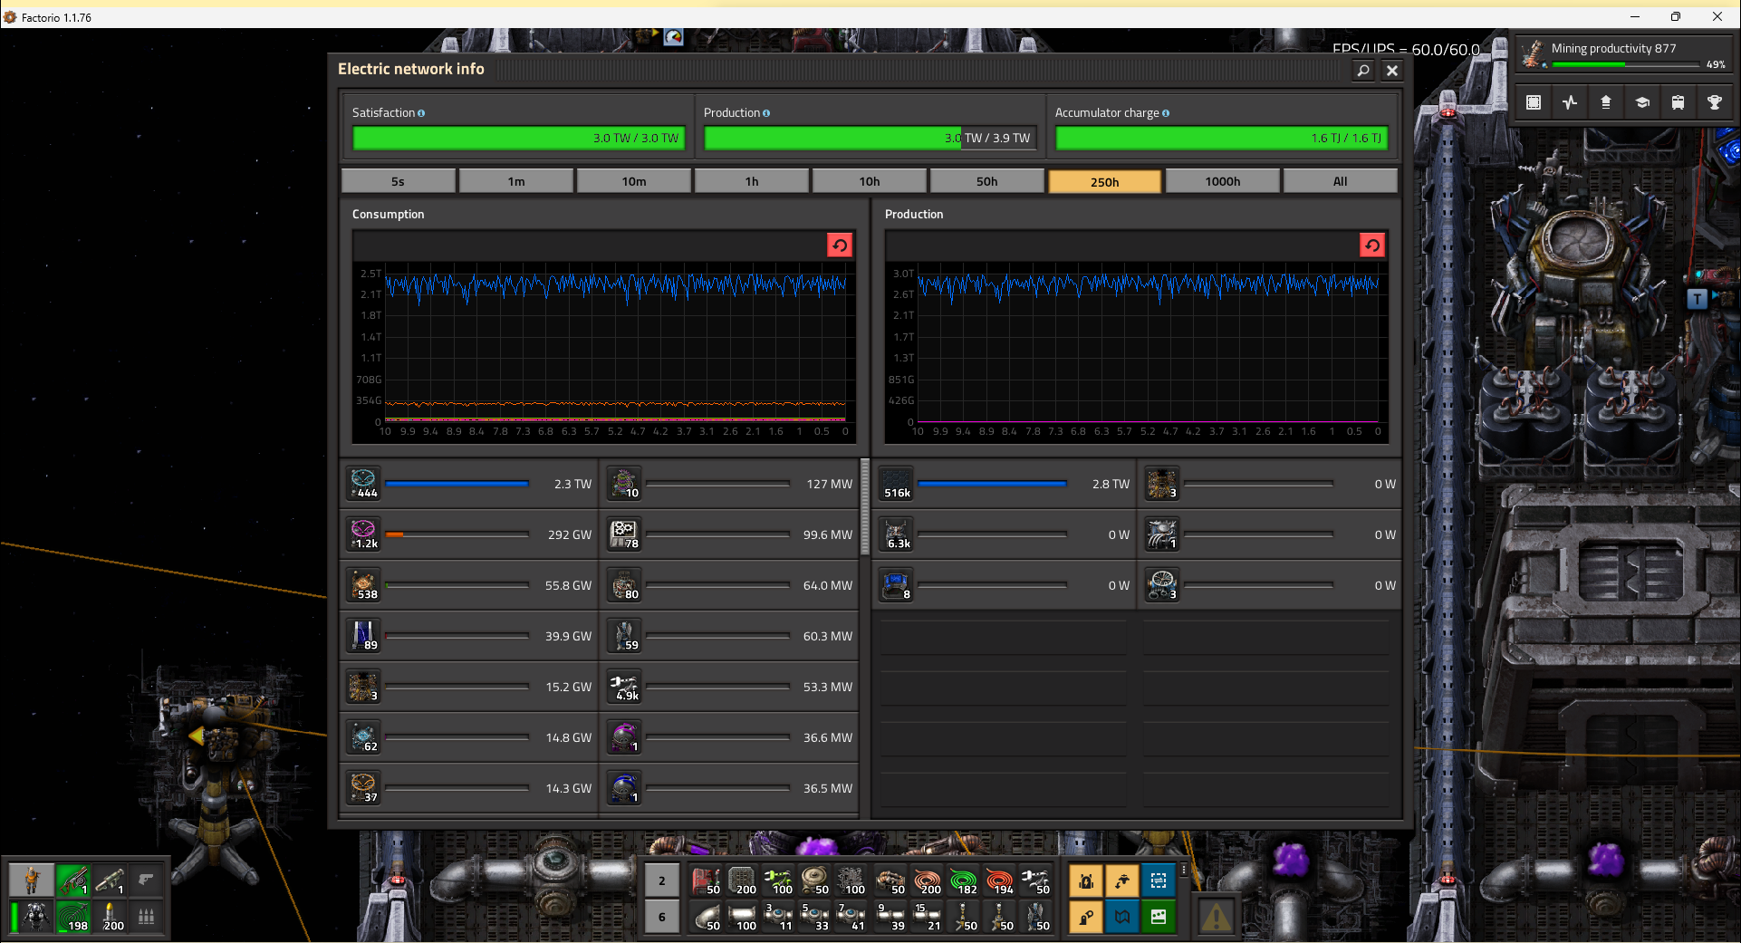Click the Satisfaction 3.0 TW progress bar
Viewport: 1741px width, 943px height.
coord(518,138)
